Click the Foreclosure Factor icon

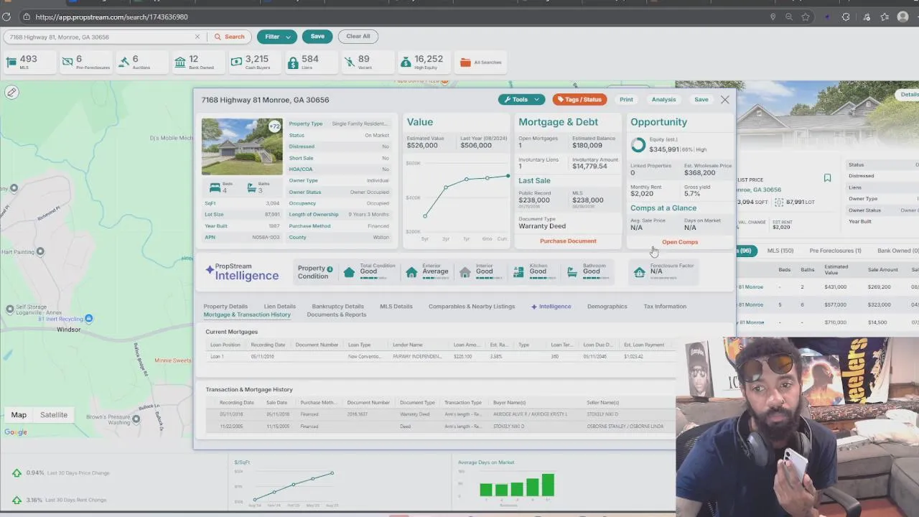[x=639, y=272]
